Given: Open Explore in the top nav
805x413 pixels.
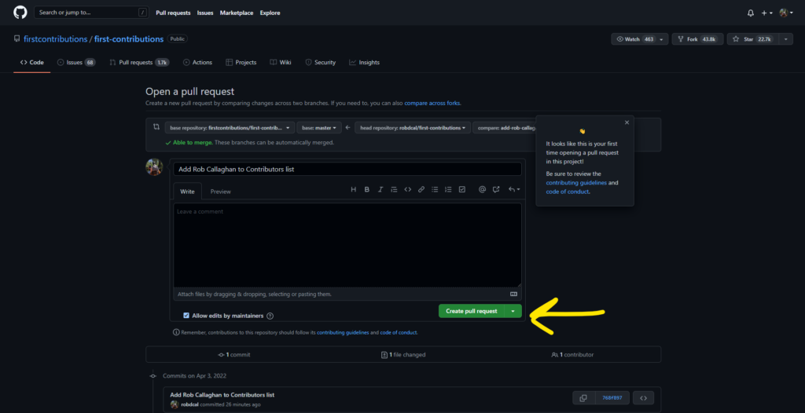Looking at the screenshot, I should (270, 13).
